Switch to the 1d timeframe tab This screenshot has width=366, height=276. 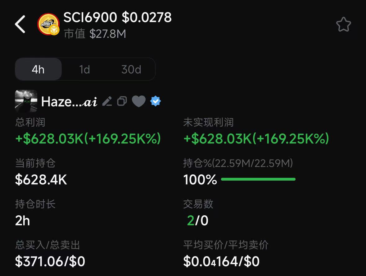(84, 69)
